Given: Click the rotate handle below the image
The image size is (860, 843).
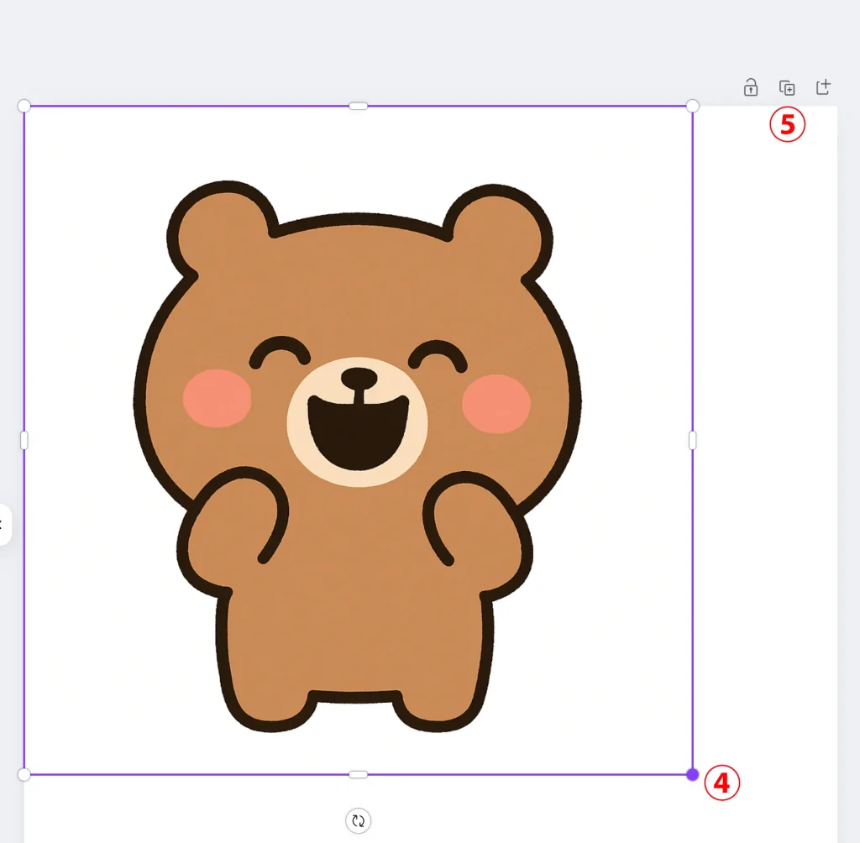Looking at the screenshot, I should (359, 820).
